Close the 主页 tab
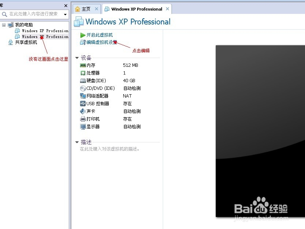The width and height of the screenshot is (305, 229). pos(97,9)
